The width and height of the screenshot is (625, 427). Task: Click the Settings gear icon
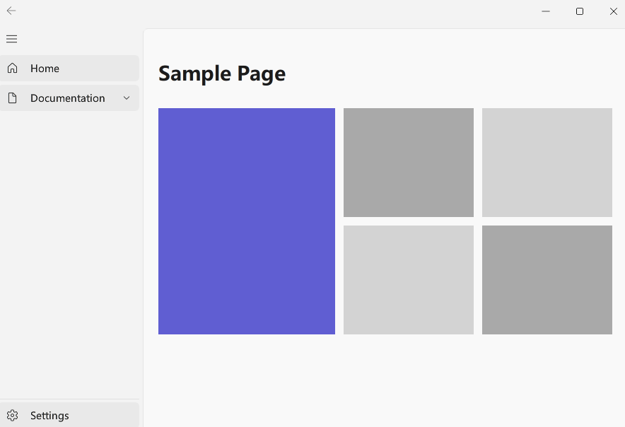click(x=12, y=416)
